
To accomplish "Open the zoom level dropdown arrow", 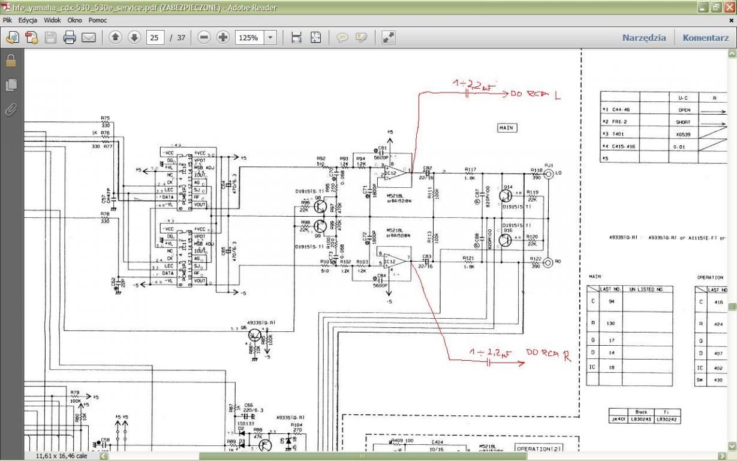I will point(270,38).
